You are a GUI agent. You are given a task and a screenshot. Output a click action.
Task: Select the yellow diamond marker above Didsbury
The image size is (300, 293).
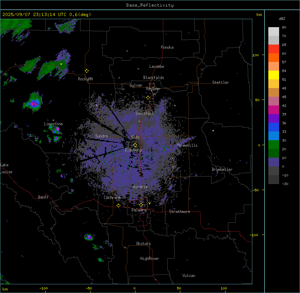[135, 145]
